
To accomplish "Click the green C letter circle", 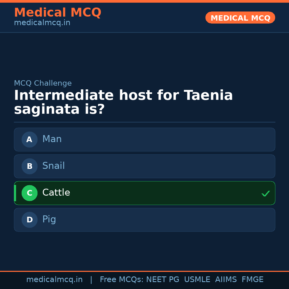I will (29, 193).
